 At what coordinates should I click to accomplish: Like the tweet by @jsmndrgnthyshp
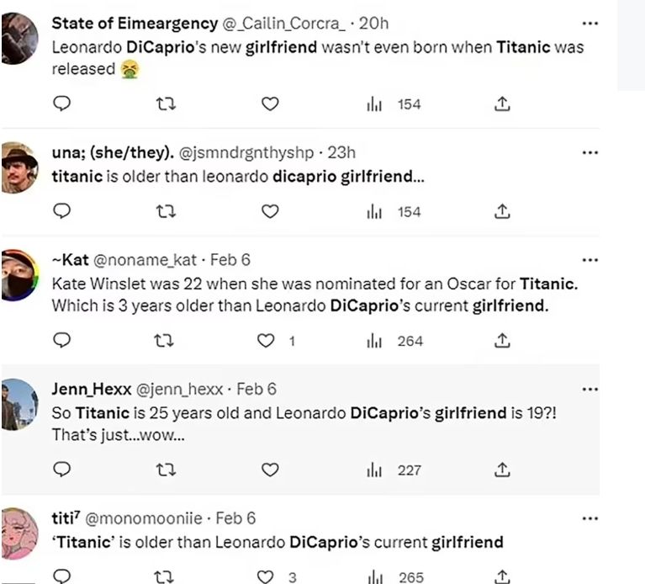(269, 212)
